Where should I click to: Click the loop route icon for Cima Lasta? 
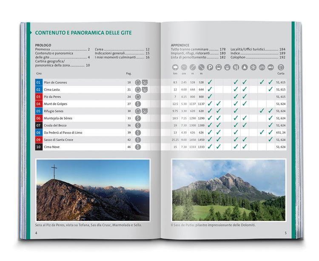(x=138, y=89)
